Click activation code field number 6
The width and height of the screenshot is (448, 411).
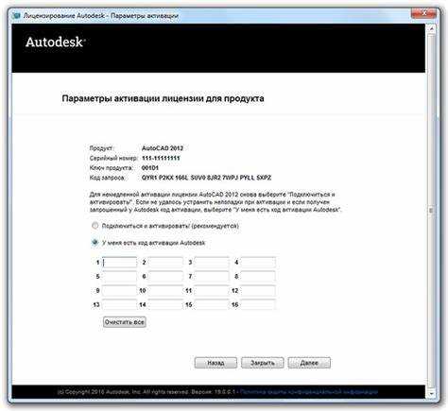coord(165,276)
